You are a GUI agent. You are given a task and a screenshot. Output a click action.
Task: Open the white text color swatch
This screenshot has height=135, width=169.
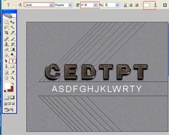[146, 5]
